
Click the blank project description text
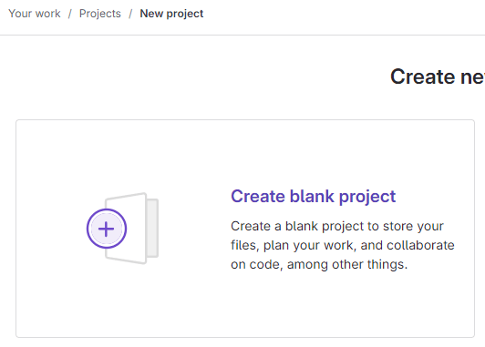[343, 245]
